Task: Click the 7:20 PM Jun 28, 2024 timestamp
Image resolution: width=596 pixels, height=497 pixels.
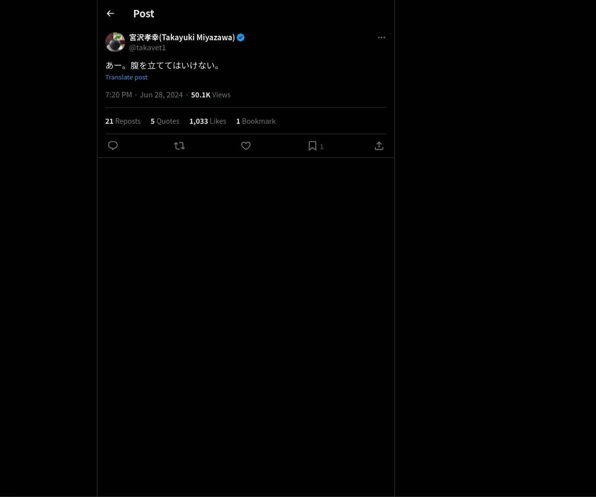Action: 144,94
